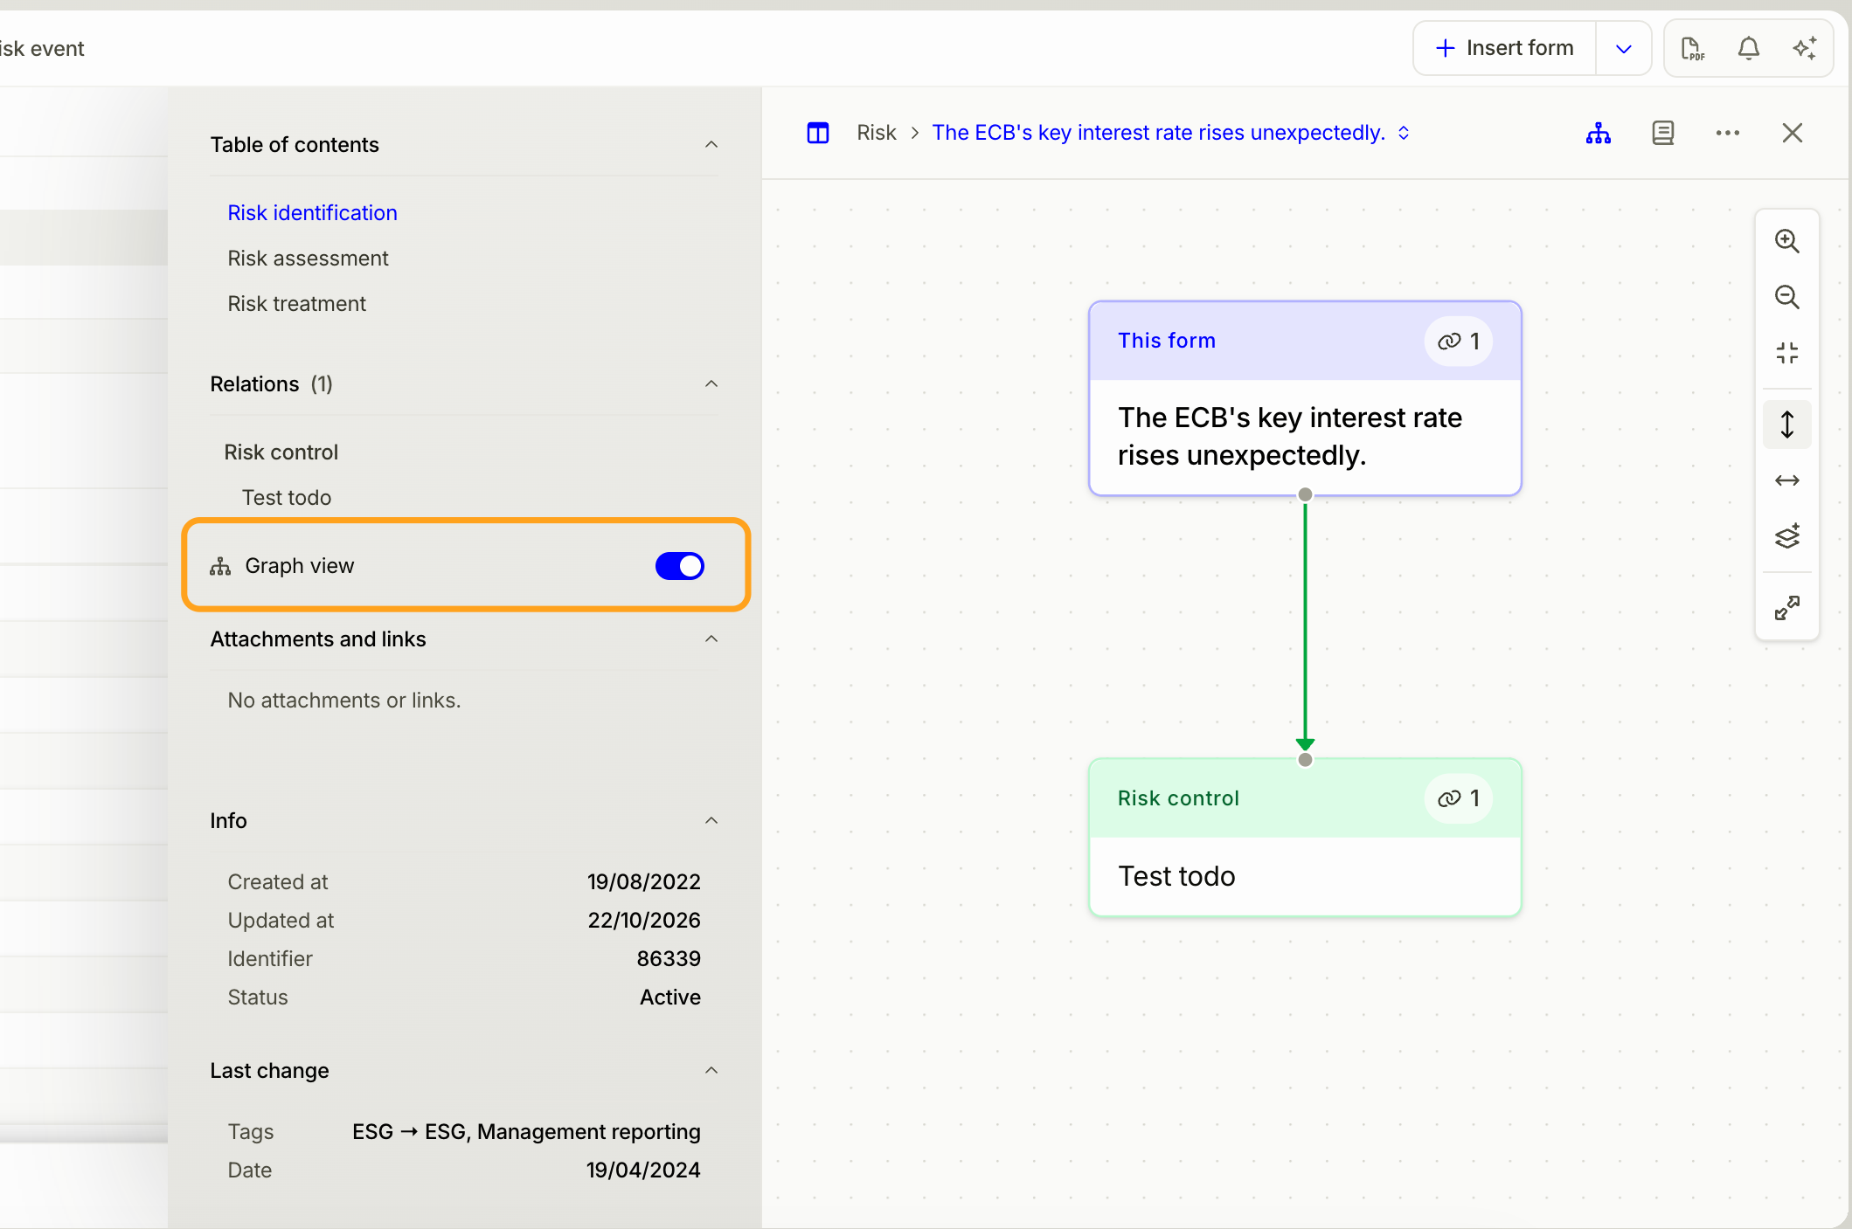Zoom out of the graph
The width and height of the screenshot is (1852, 1229).
[1786, 298]
